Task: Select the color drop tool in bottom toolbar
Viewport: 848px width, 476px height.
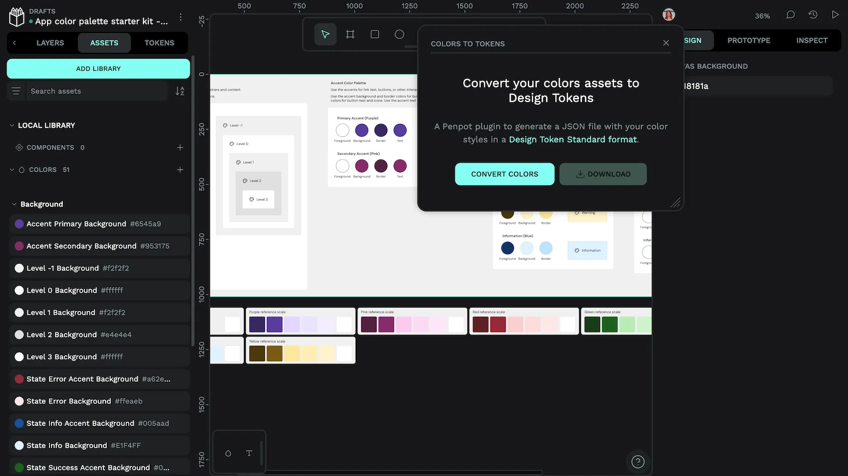Action: tap(228, 453)
